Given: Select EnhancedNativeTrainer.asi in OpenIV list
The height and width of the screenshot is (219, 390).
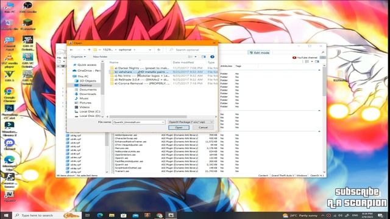Looking at the screenshot, I should coord(129,142).
